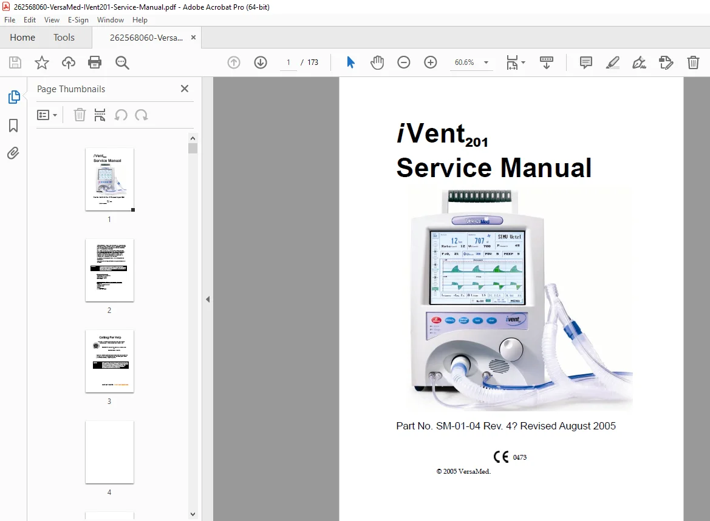Viewport: 710px width, 521px height.
Task: Print the document with printer icon
Action: click(x=95, y=62)
